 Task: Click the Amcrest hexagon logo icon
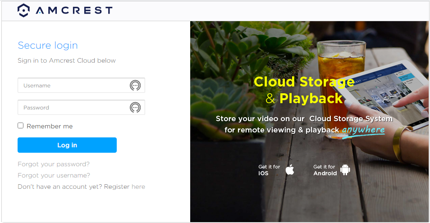pyautogui.click(x=23, y=10)
